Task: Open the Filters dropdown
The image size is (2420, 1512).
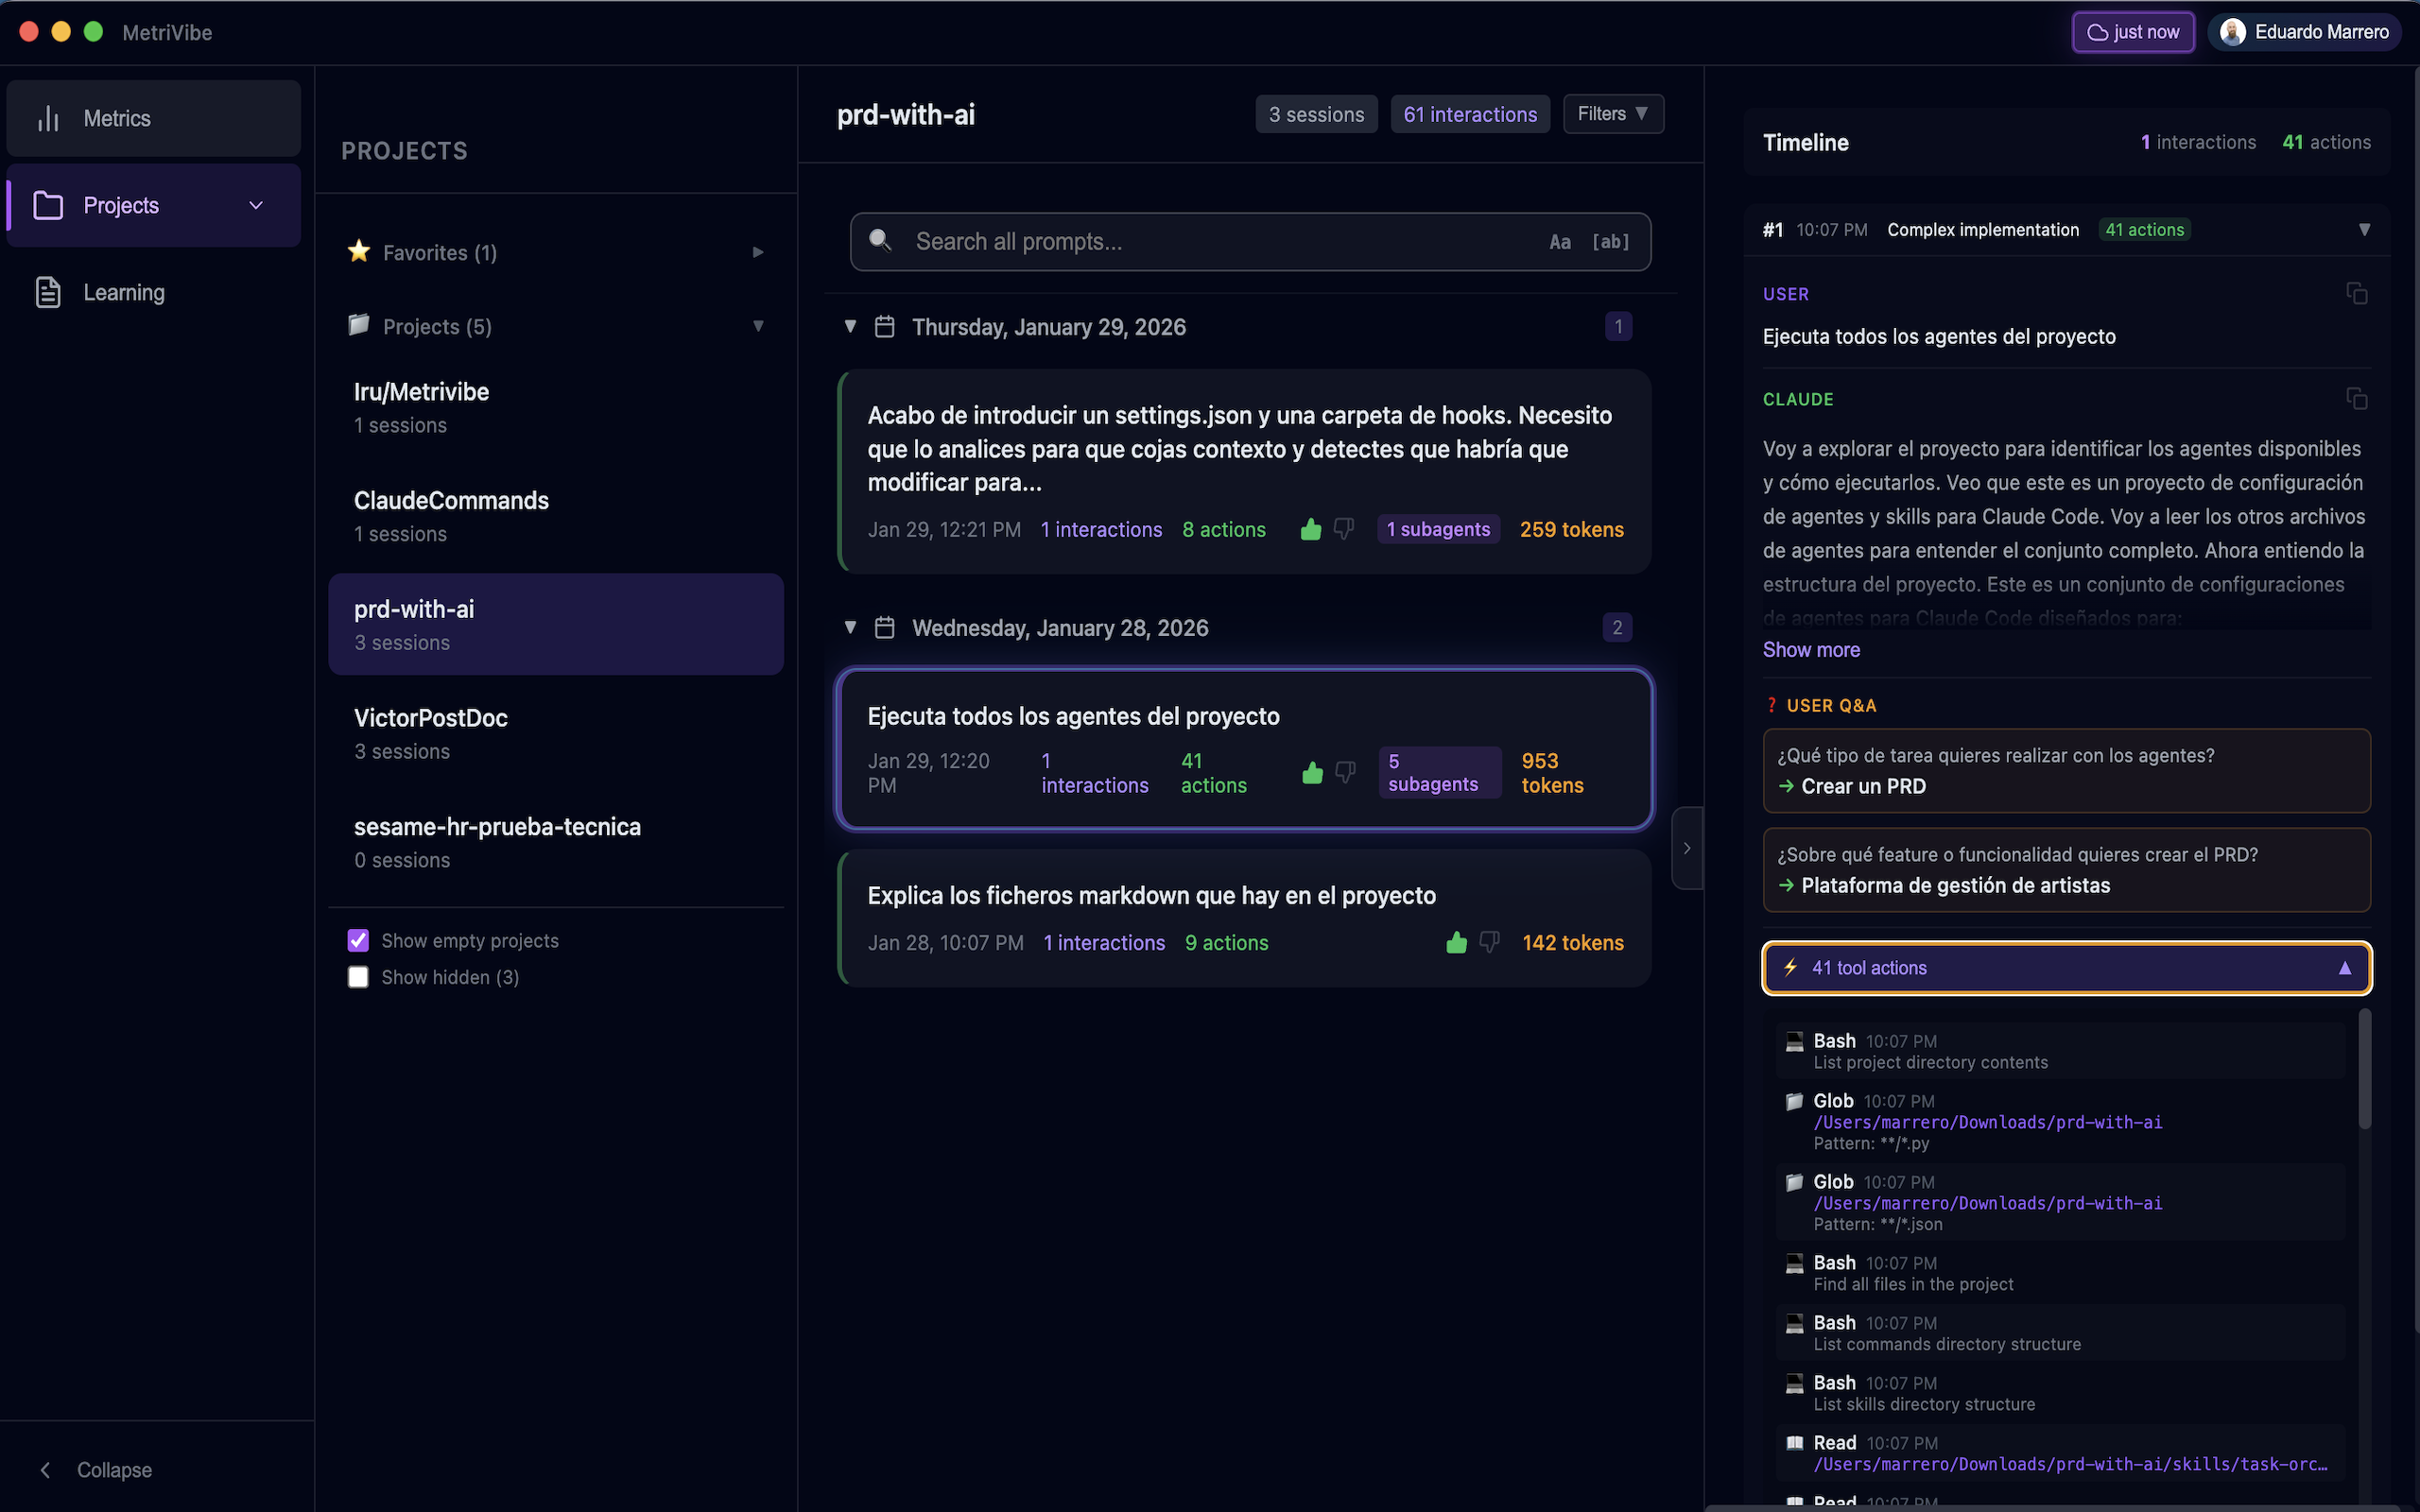Action: (x=1612, y=113)
